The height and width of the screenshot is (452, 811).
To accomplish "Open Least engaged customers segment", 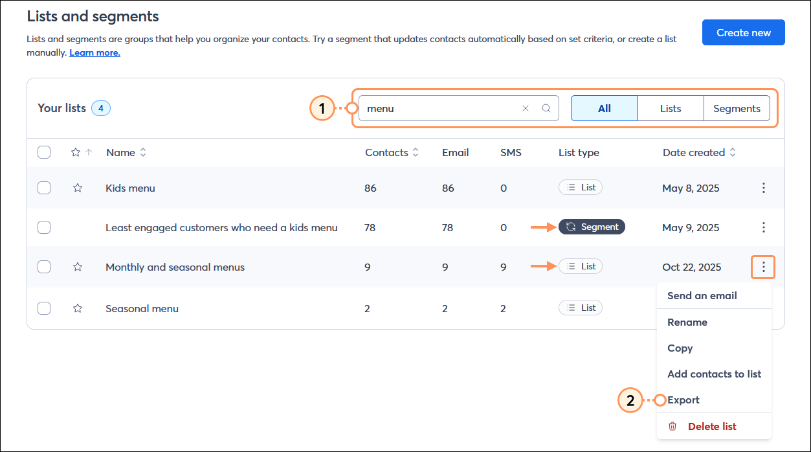I will coord(221,227).
